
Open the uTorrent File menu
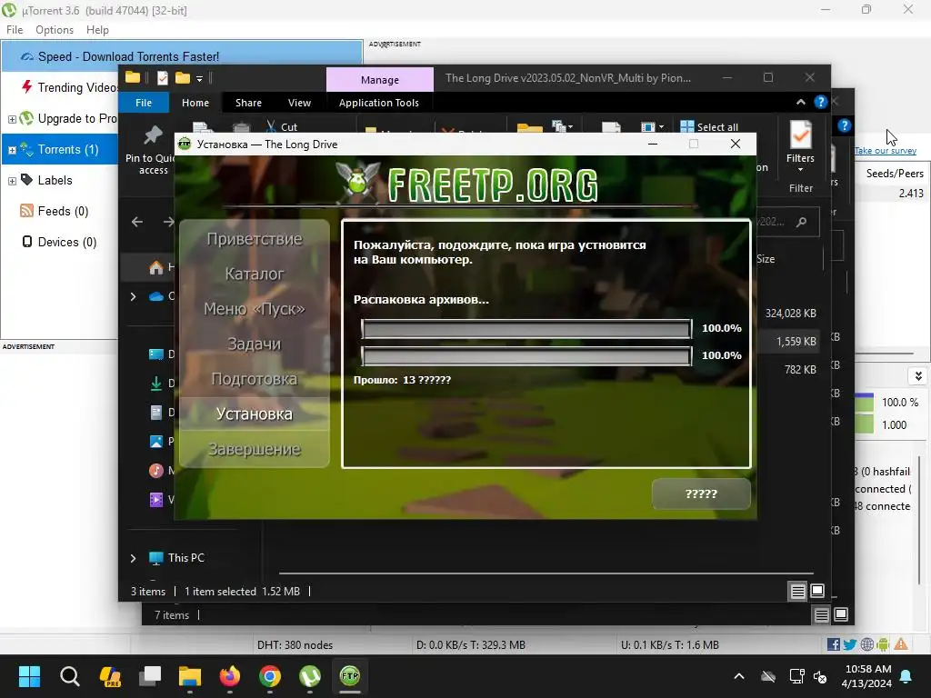click(x=15, y=30)
